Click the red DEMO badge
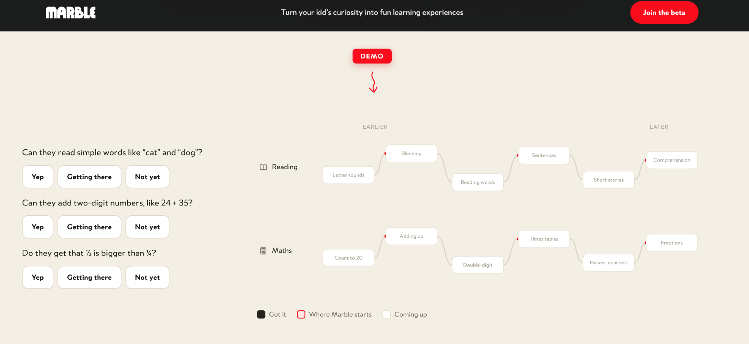Screen dimensions: 749x344 tap(372, 56)
